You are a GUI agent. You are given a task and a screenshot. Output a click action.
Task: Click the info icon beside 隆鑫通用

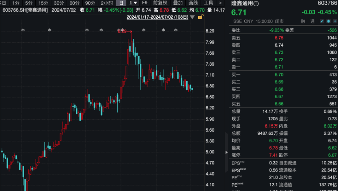[256, 3]
